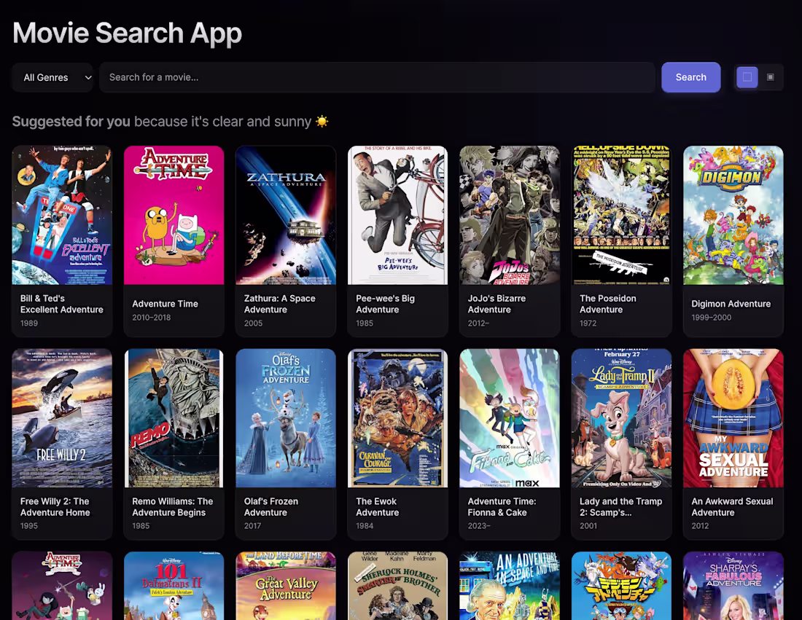Click the year 1995 under Free Willy 2
The image size is (802, 620).
(x=29, y=526)
